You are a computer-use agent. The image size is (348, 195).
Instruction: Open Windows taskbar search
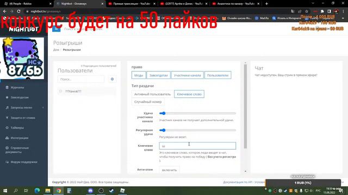click(16, 191)
